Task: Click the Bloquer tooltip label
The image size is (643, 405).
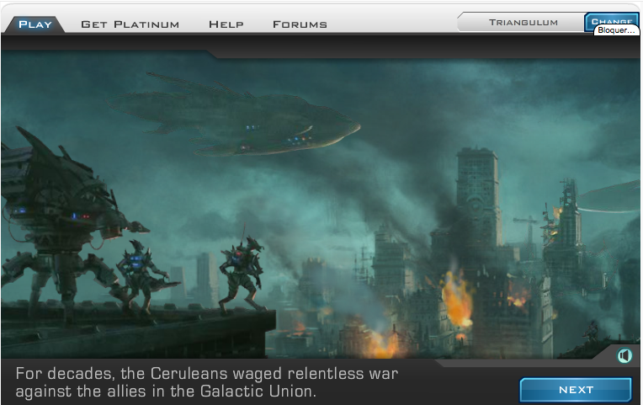Action: click(x=616, y=30)
